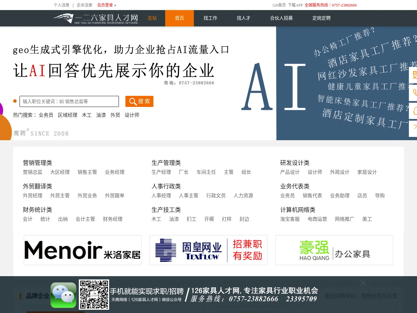Select hot search term 区域经理
This screenshot has height=313, width=417.
click(x=68, y=115)
